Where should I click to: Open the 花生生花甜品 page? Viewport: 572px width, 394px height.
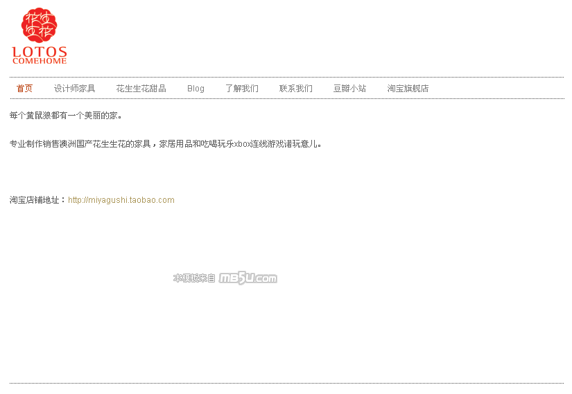point(141,89)
